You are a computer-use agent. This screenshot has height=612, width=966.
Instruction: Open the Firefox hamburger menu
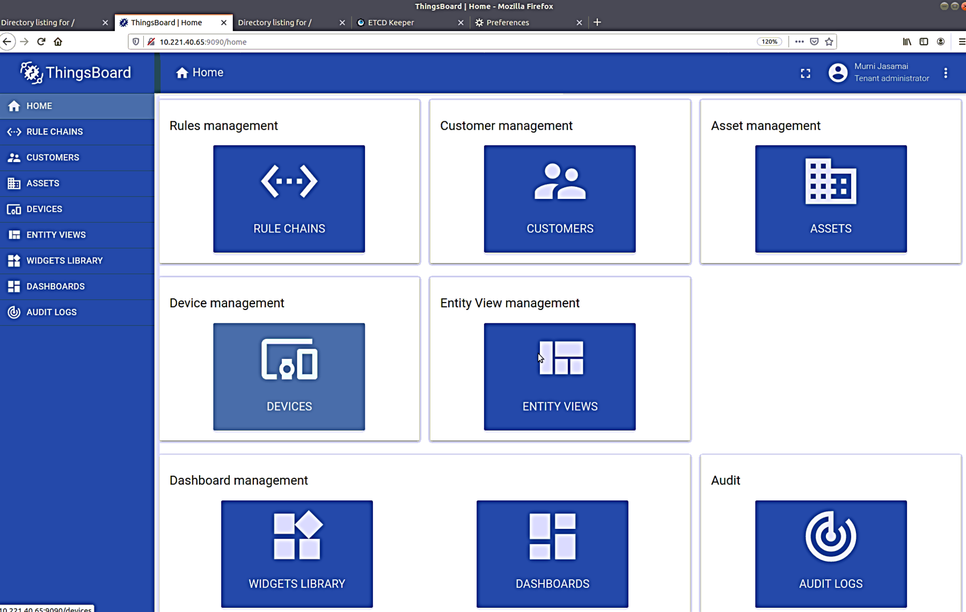961,42
